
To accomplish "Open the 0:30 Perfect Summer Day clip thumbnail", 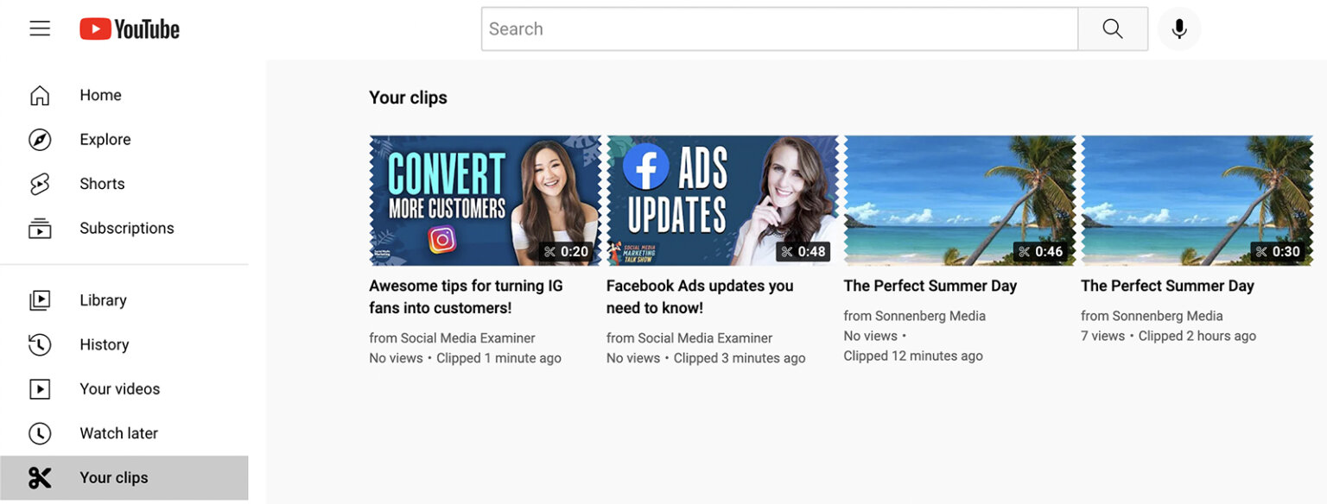I will tap(1197, 199).
